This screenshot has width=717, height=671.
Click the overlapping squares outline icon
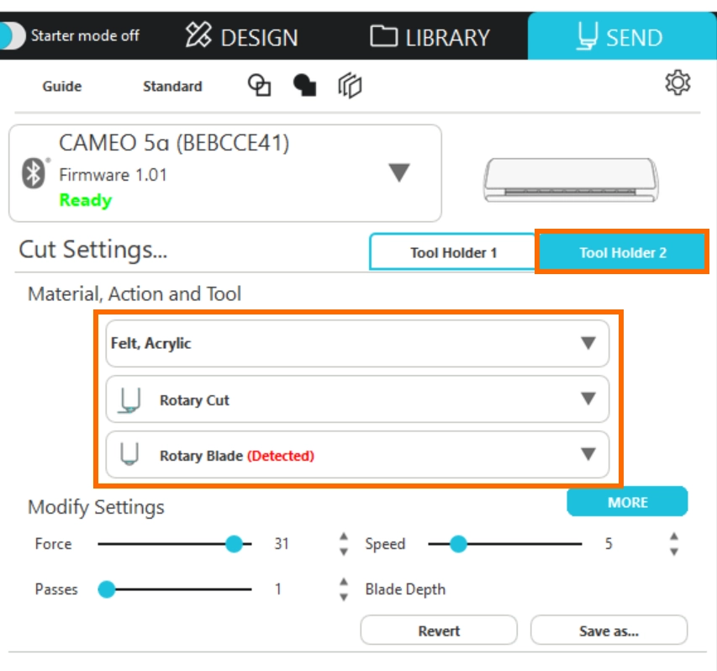[260, 85]
